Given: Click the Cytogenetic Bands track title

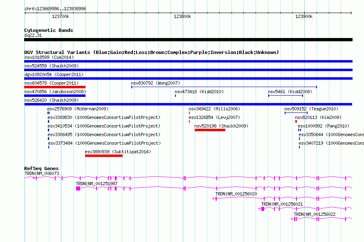Looking at the screenshot, I should tap(49, 30).
